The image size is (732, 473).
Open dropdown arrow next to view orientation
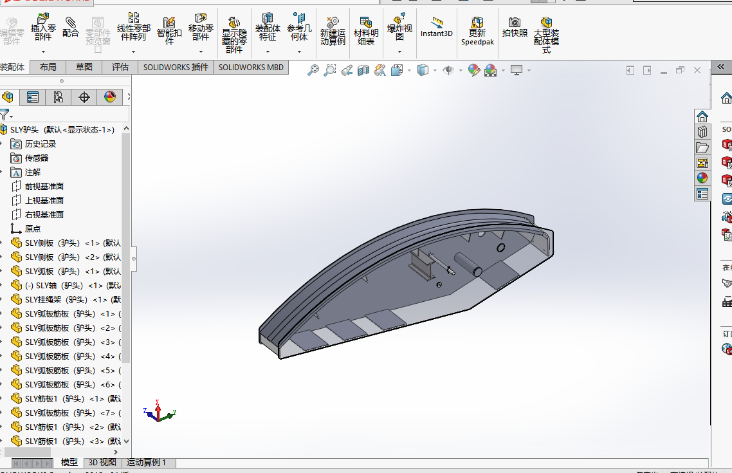pos(409,71)
